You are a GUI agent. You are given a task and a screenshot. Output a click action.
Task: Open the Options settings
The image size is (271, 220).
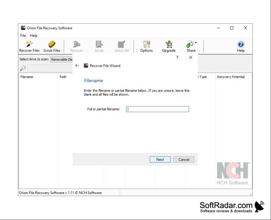(146, 46)
